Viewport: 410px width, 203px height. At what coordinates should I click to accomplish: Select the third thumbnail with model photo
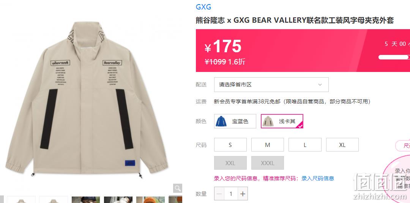pos(86,200)
